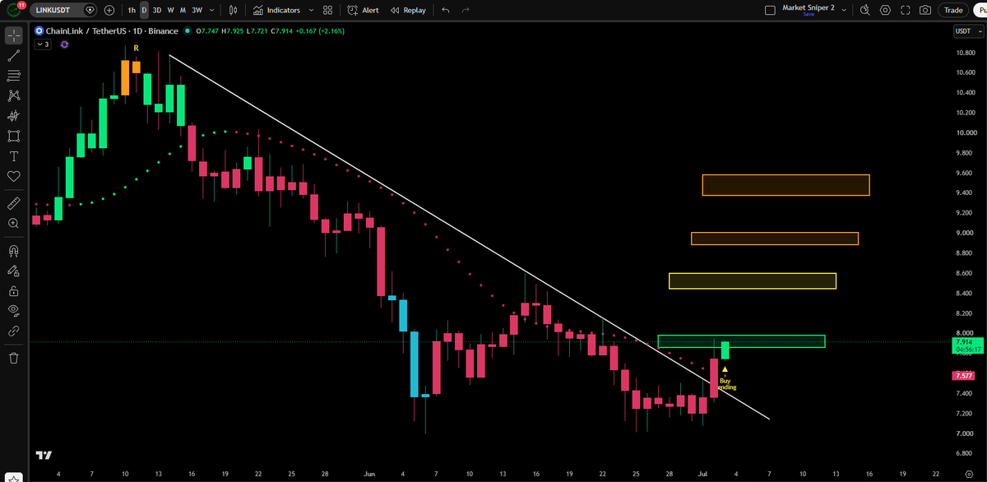Click the Buy signal arrow marker
The width and height of the screenshot is (987, 482).
725,369
